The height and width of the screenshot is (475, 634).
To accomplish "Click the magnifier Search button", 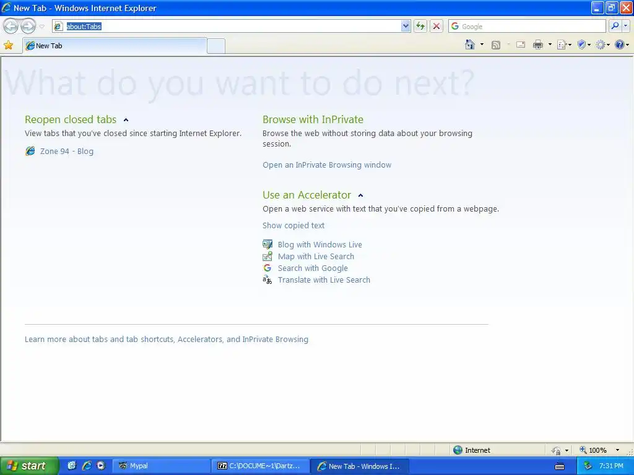I will pyautogui.click(x=615, y=26).
